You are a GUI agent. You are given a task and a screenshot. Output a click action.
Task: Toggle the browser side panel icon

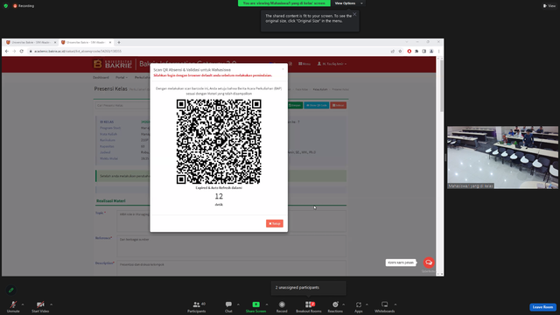(423, 51)
